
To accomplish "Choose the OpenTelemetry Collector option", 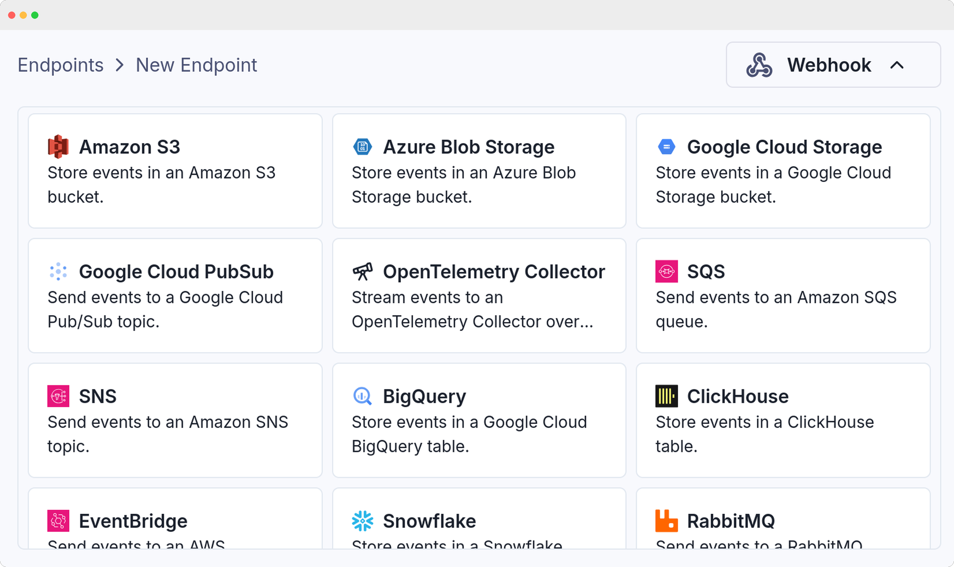I will point(479,296).
